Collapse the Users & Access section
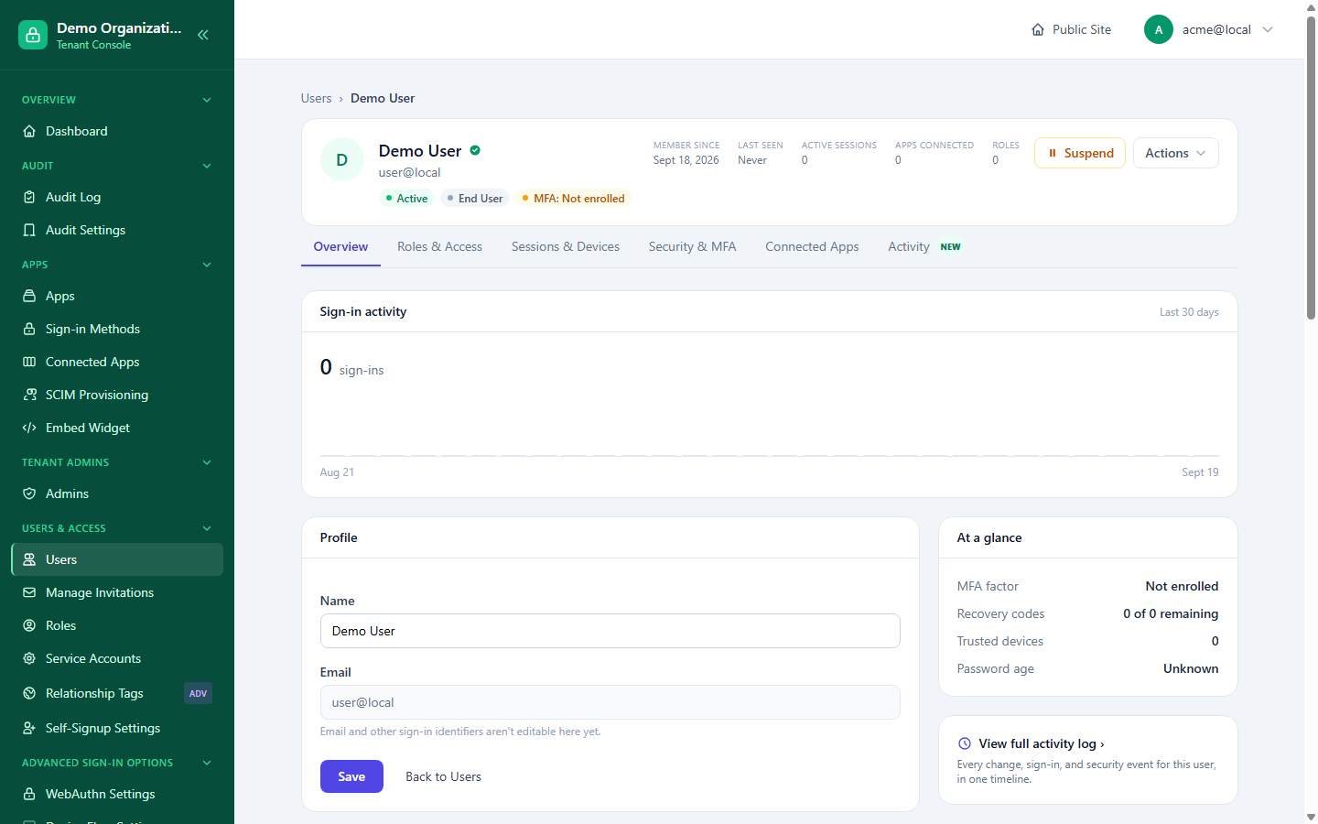 point(207,528)
